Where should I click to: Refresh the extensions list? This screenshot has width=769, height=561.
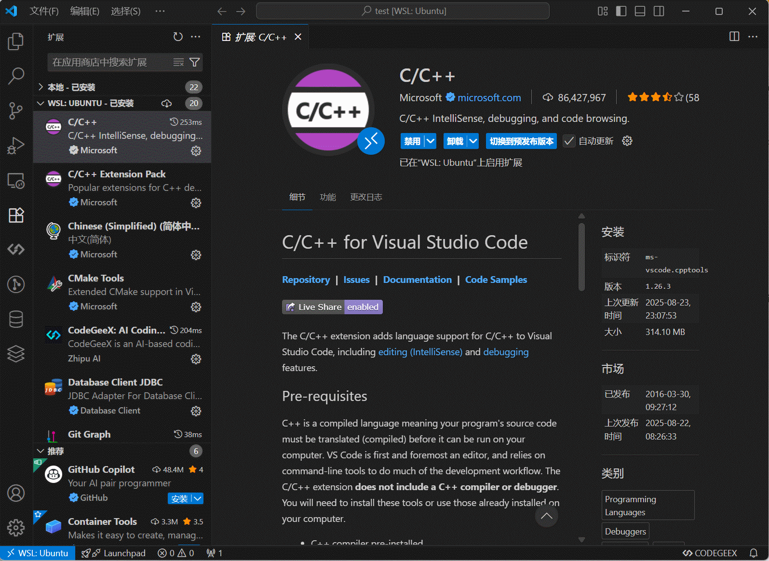(x=178, y=37)
